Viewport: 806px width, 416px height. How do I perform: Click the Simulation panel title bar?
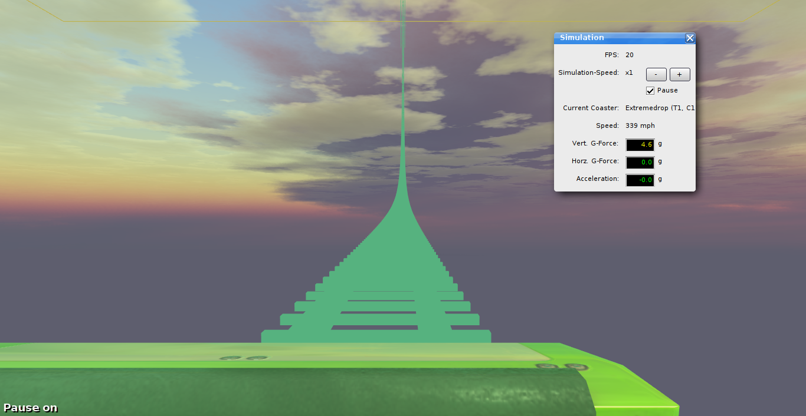(x=614, y=38)
